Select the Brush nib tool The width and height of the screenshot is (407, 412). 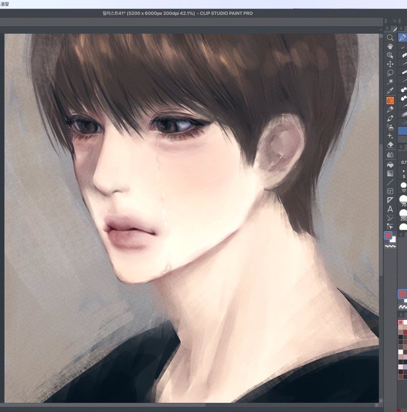coord(390,118)
